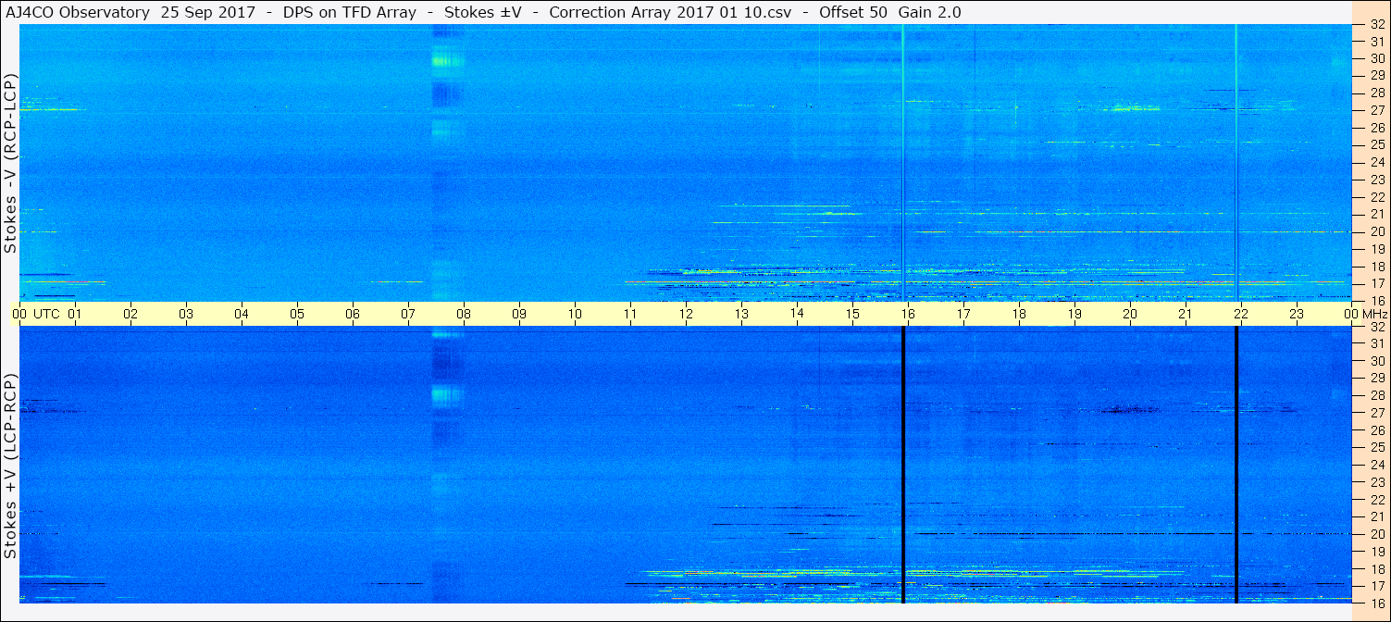Viewport: 1391px width, 622px height.
Task: Click the 18 MHz tick of lower Stokes +V panel
Action: pyautogui.click(x=1376, y=569)
